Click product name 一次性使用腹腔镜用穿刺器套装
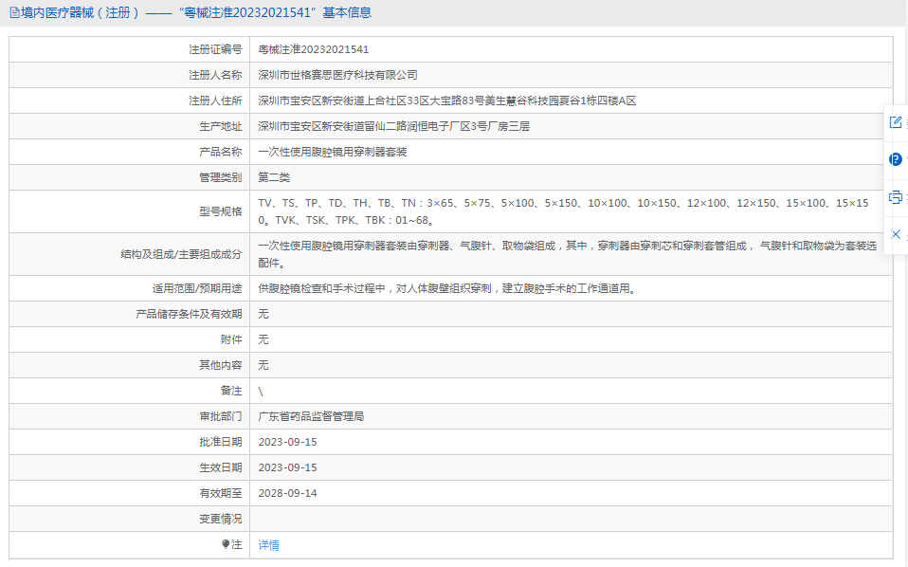The width and height of the screenshot is (908, 567). point(333,152)
